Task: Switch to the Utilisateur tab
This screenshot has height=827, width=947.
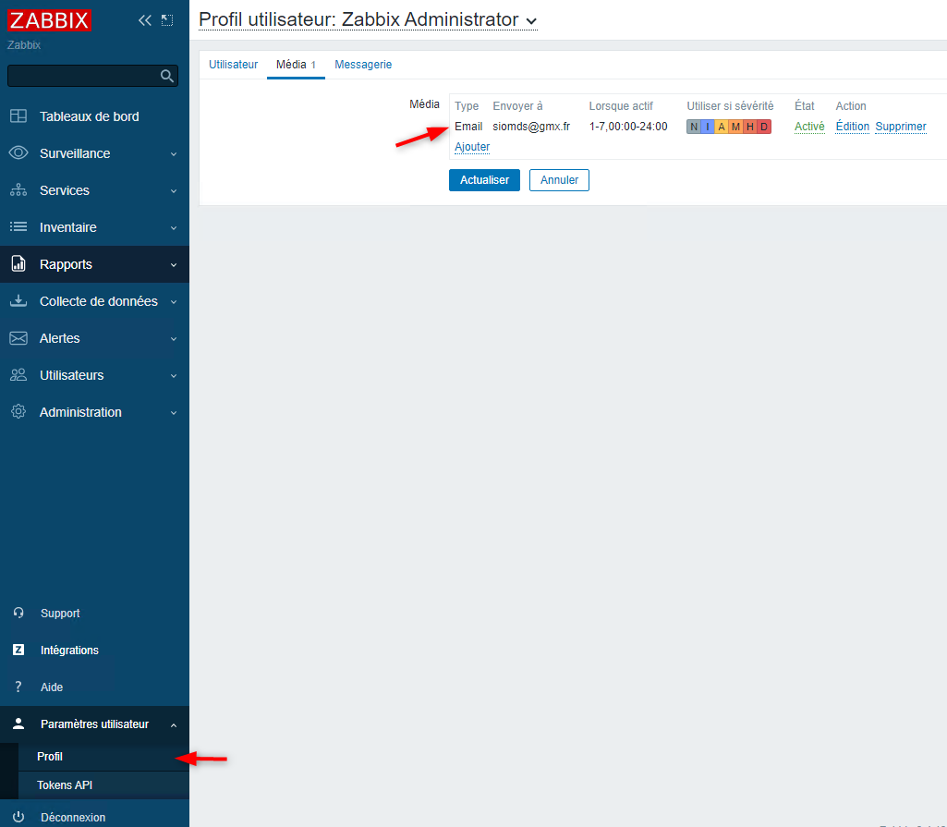Action: tap(233, 65)
